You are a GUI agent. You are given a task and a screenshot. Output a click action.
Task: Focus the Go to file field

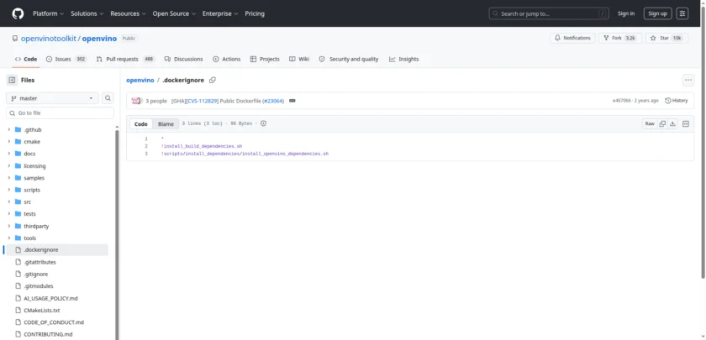coord(60,112)
